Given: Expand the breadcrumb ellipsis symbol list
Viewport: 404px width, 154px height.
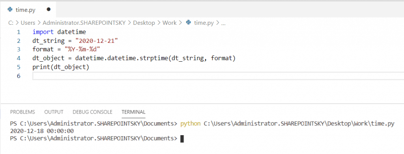Looking at the screenshot, I should coord(223,23).
